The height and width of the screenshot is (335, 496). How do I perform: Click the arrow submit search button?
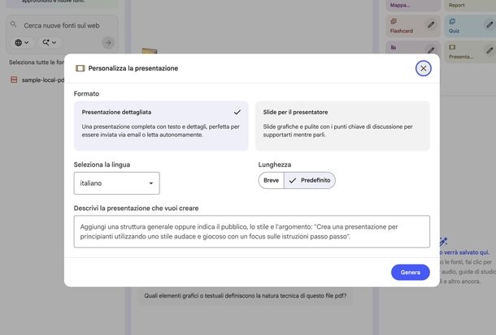tap(108, 42)
